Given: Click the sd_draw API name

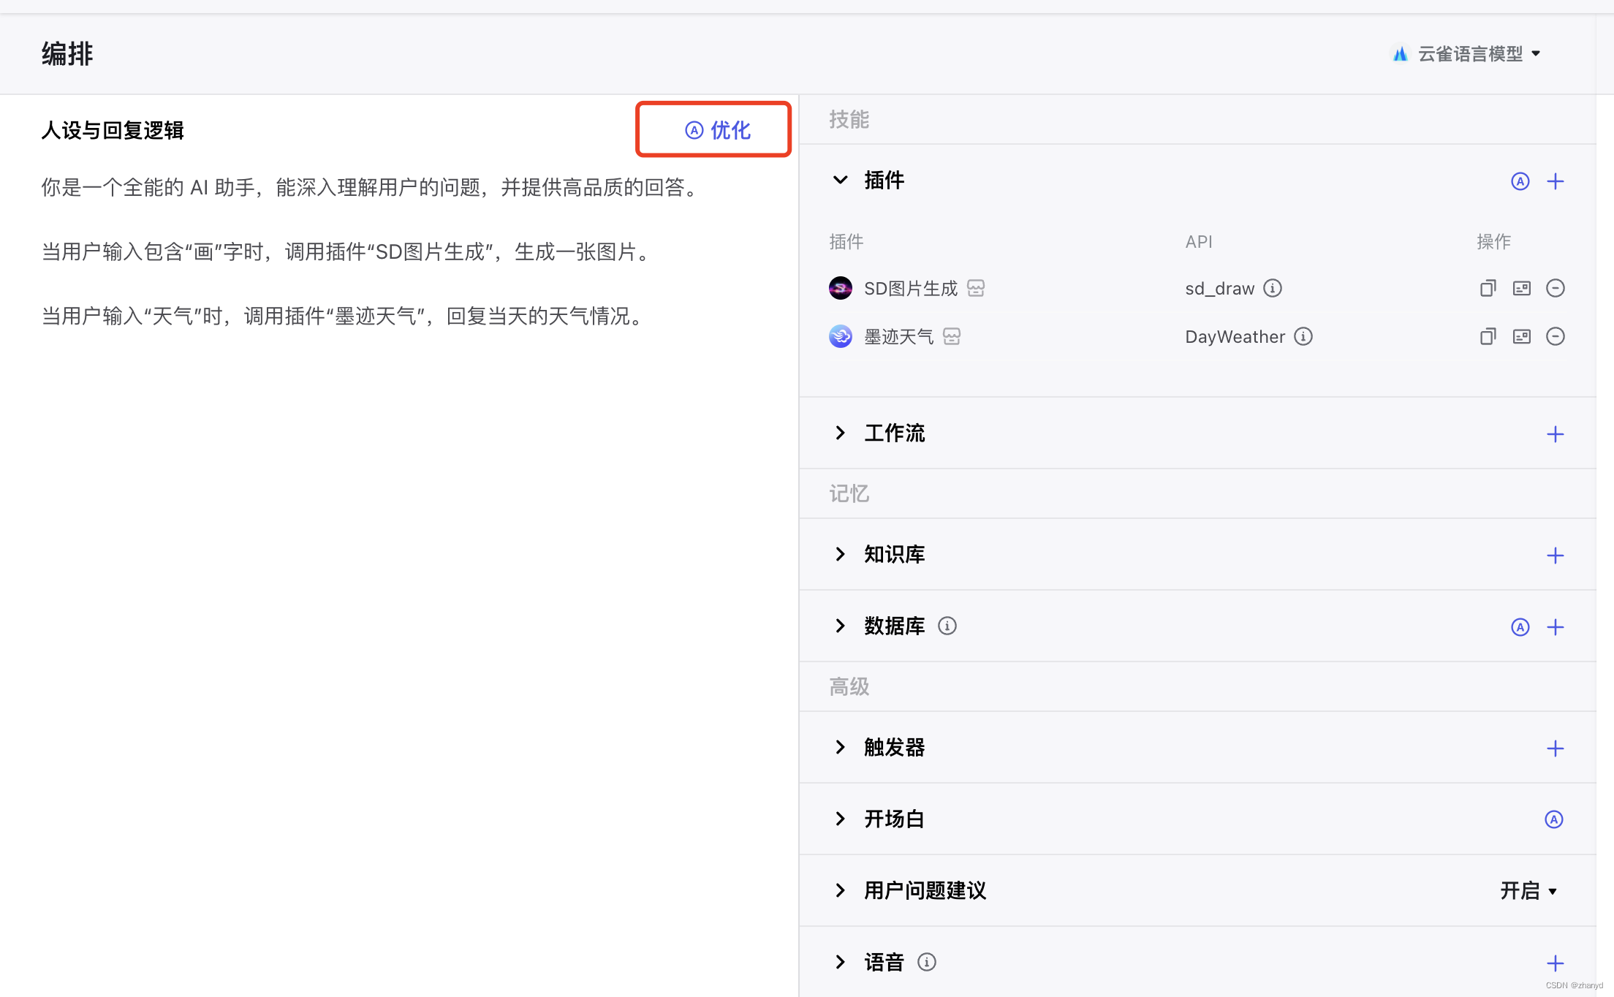Looking at the screenshot, I should pyautogui.click(x=1220, y=289).
